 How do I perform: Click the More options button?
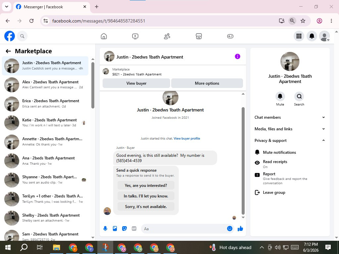[207, 83]
